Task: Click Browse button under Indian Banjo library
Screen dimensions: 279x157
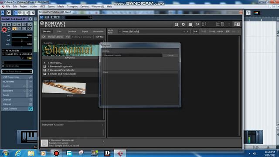Action: (70, 96)
